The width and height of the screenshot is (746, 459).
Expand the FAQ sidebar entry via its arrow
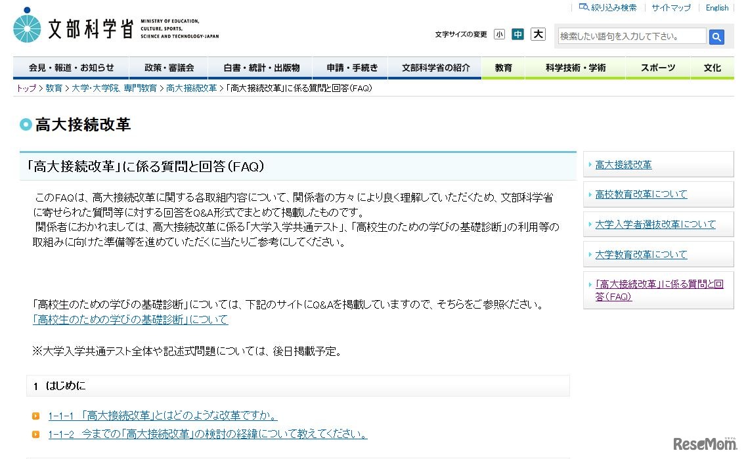coord(590,284)
